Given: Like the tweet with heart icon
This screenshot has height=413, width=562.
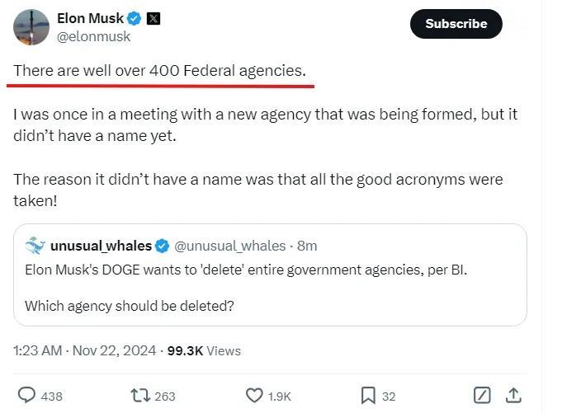Looking at the screenshot, I should [255, 395].
